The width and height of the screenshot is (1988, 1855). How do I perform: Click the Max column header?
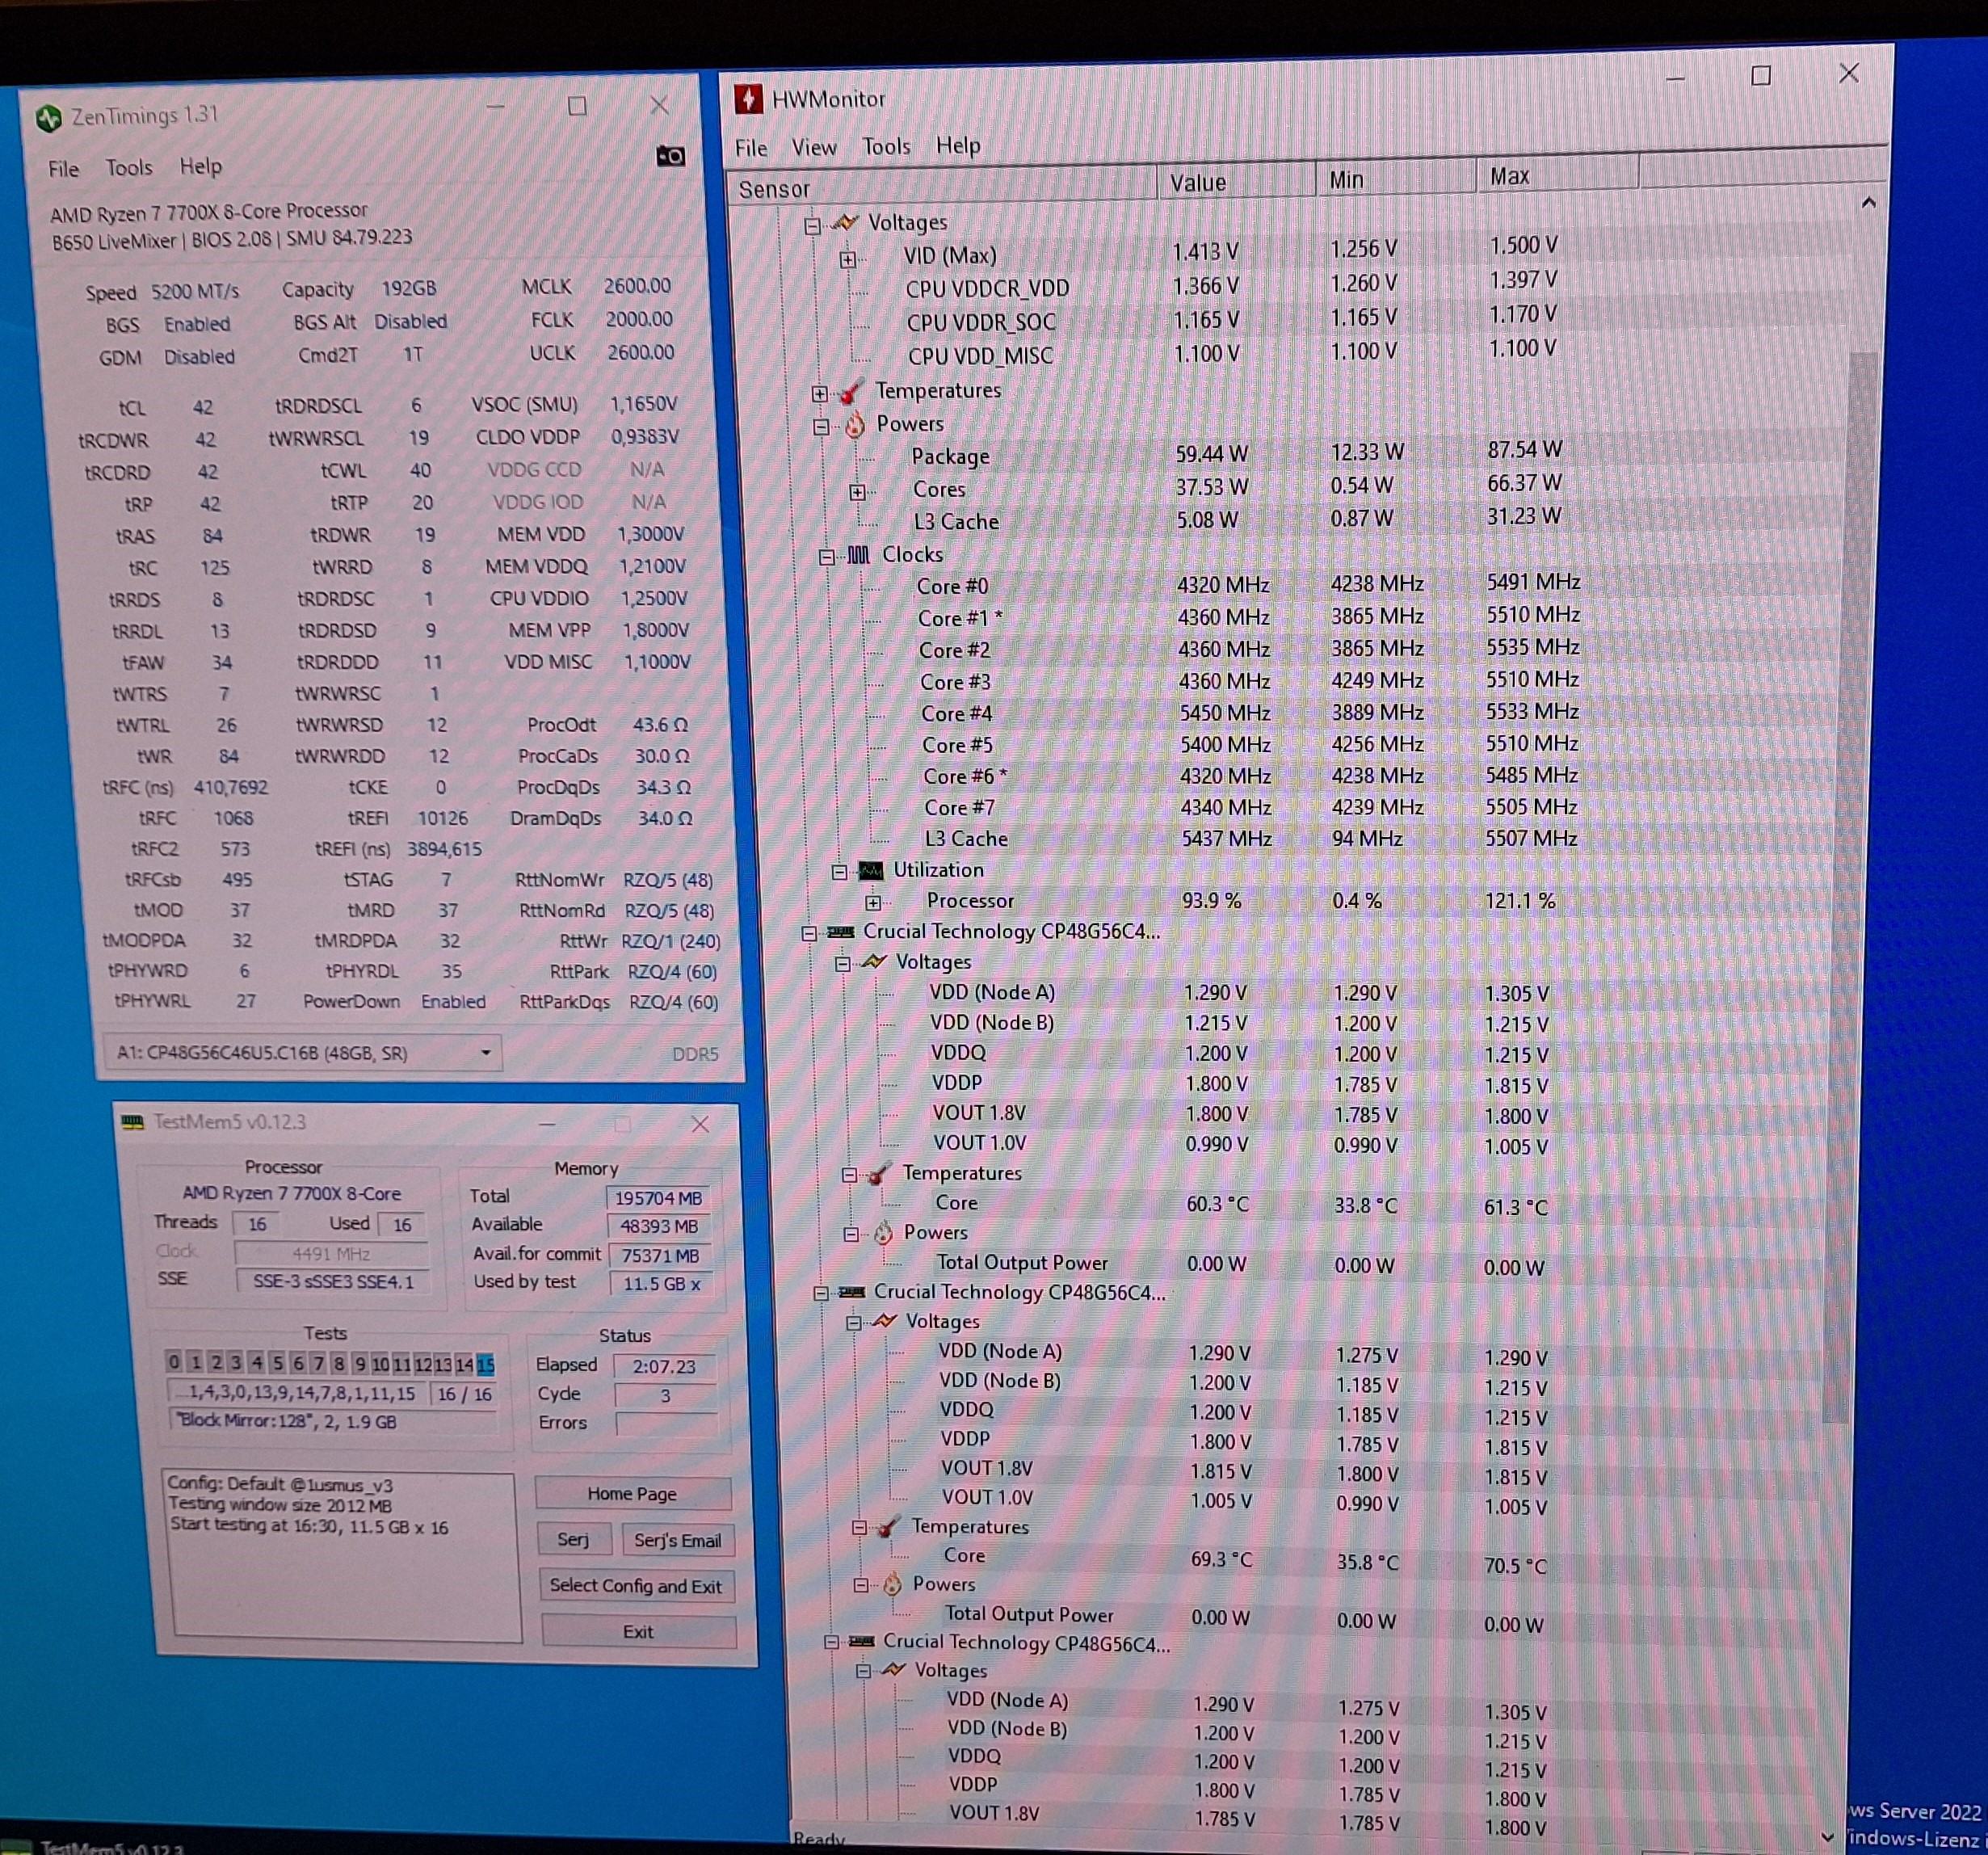(x=1557, y=176)
